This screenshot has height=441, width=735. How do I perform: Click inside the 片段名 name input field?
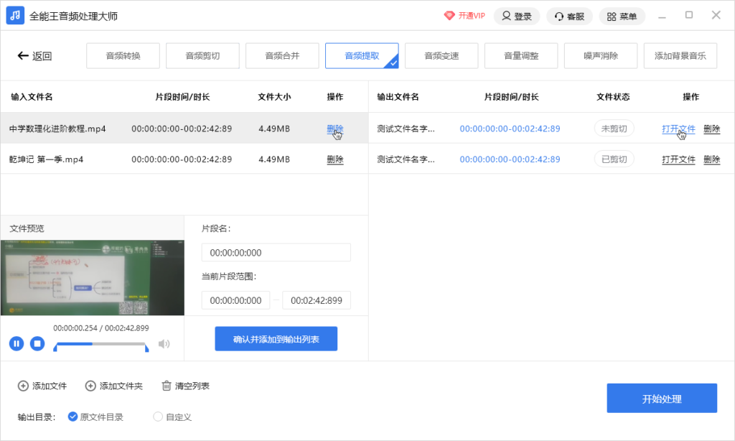(x=276, y=252)
